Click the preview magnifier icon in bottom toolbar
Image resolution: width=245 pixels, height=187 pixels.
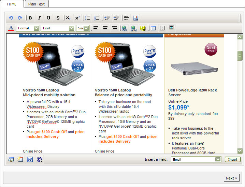point(11,159)
